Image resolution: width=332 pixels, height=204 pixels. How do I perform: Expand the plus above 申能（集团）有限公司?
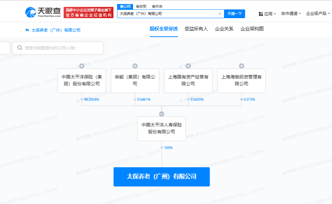pos(135,66)
